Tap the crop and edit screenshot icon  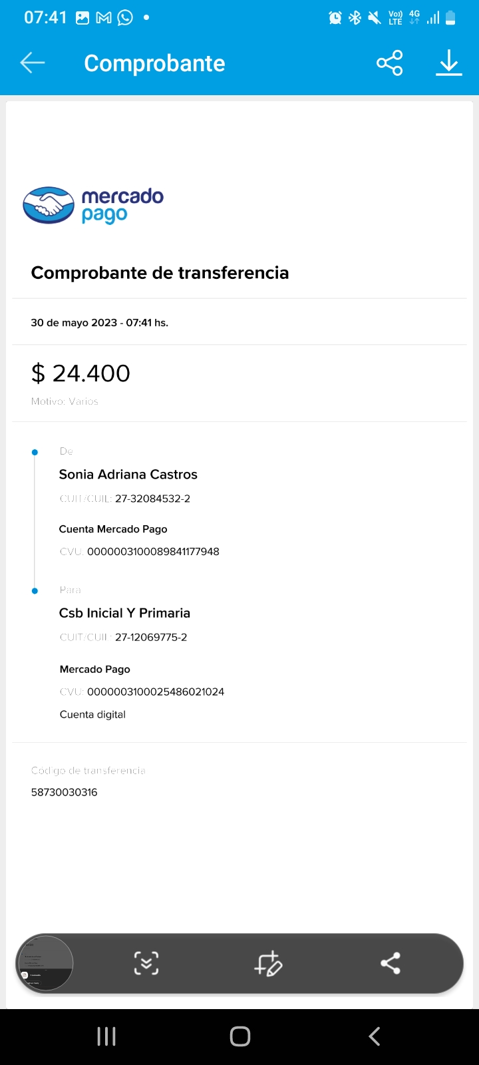(269, 963)
